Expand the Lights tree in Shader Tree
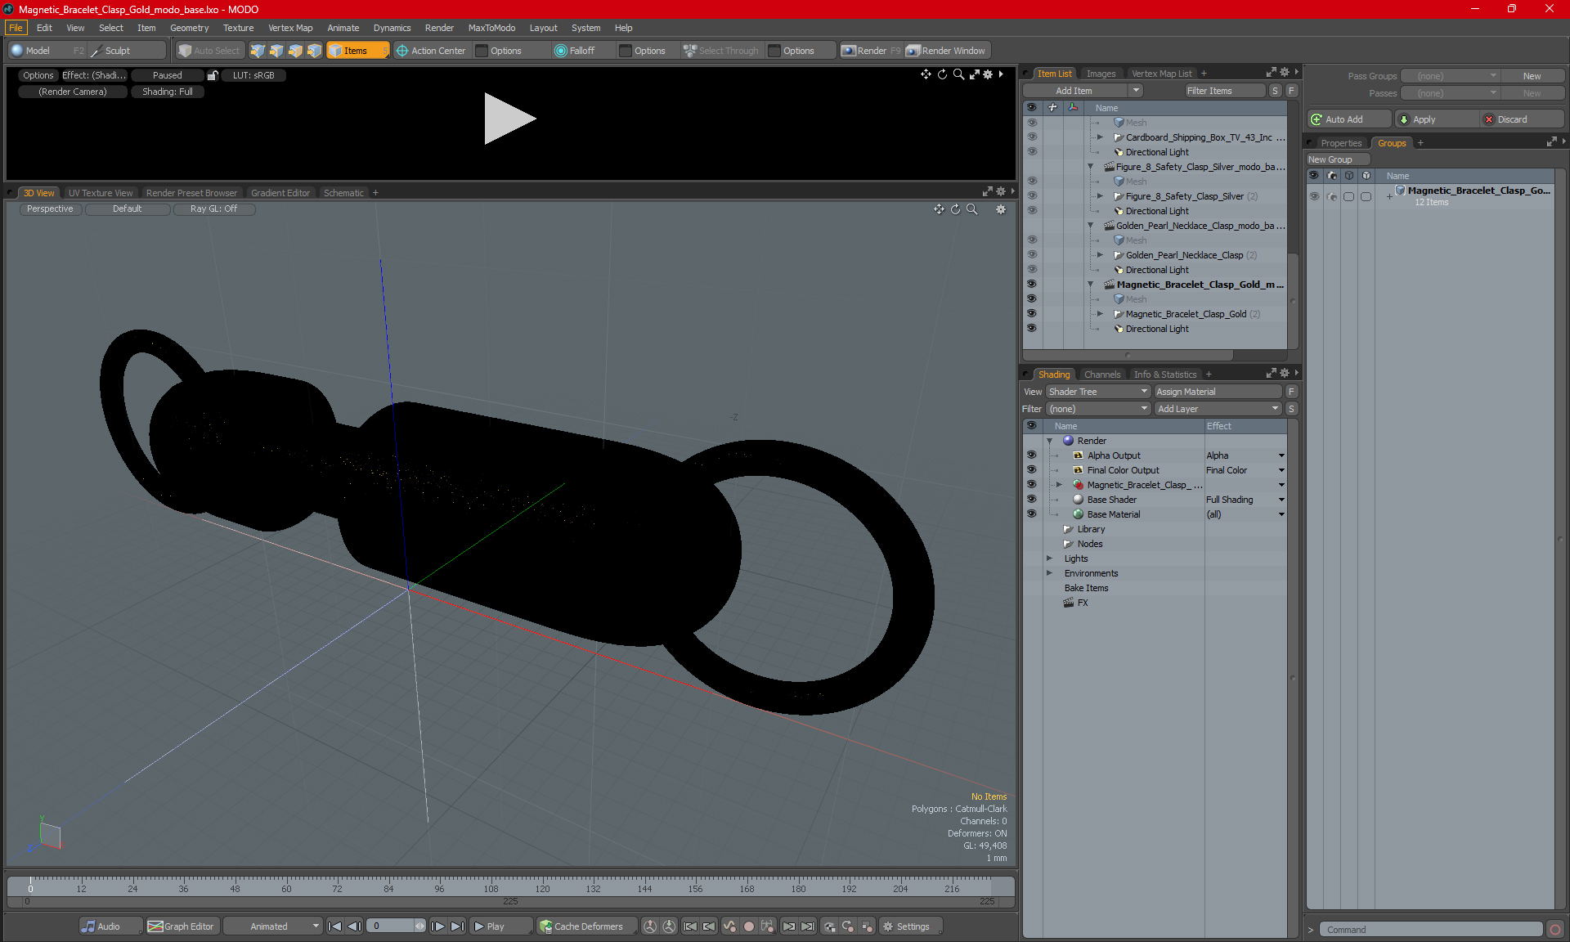The image size is (1570, 942). click(1049, 558)
